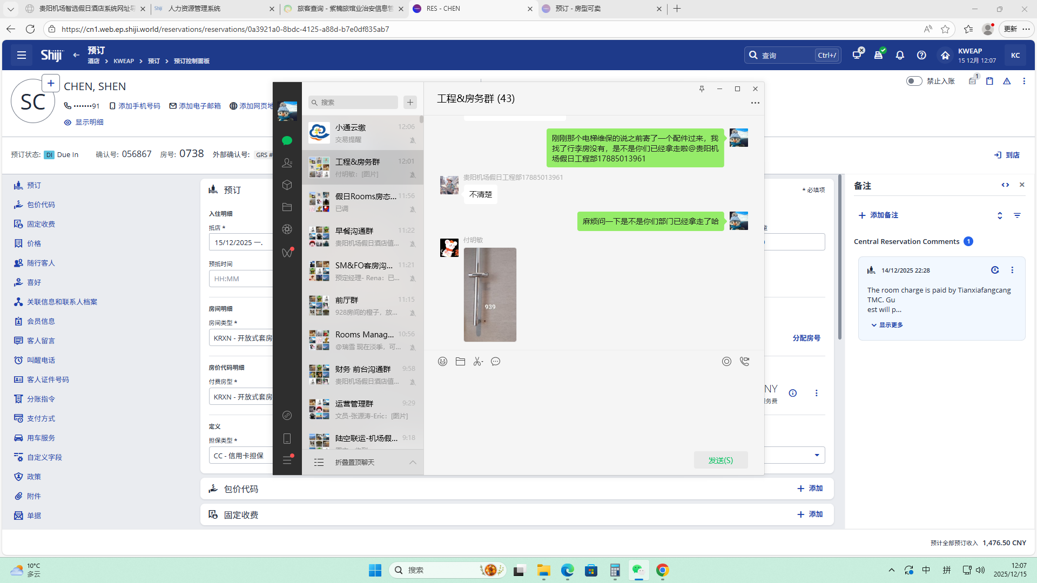Open the Shiji help question mark icon
The width and height of the screenshot is (1037, 583).
coord(921,55)
